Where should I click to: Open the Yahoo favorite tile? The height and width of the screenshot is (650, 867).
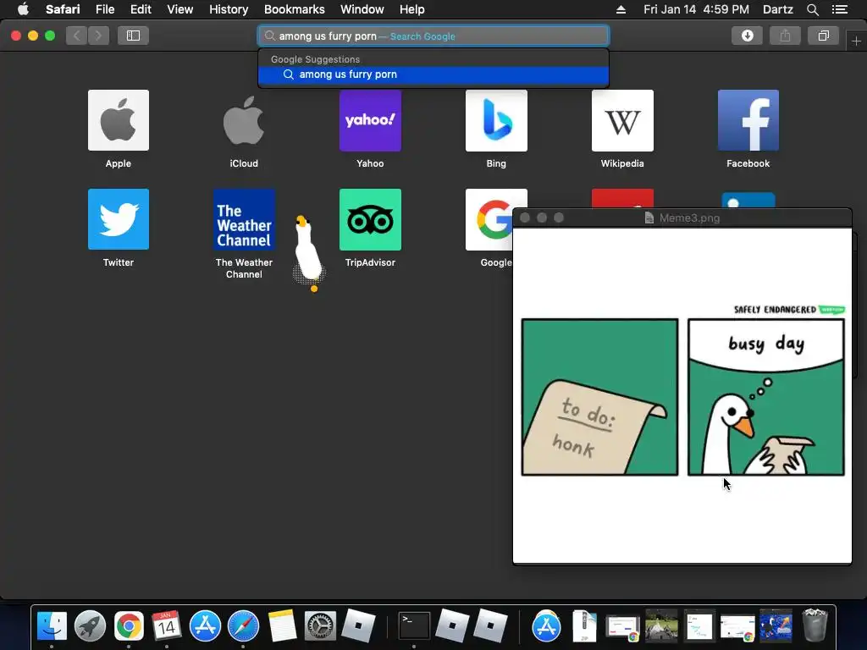pos(370,120)
